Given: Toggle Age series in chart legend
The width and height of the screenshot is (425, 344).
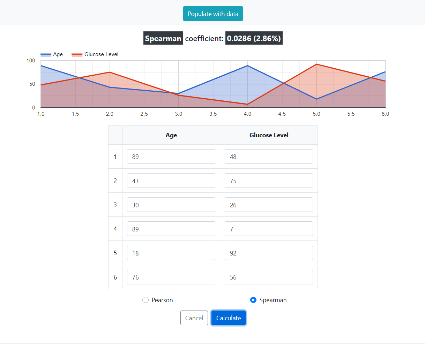Looking at the screenshot, I should coord(52,54).
